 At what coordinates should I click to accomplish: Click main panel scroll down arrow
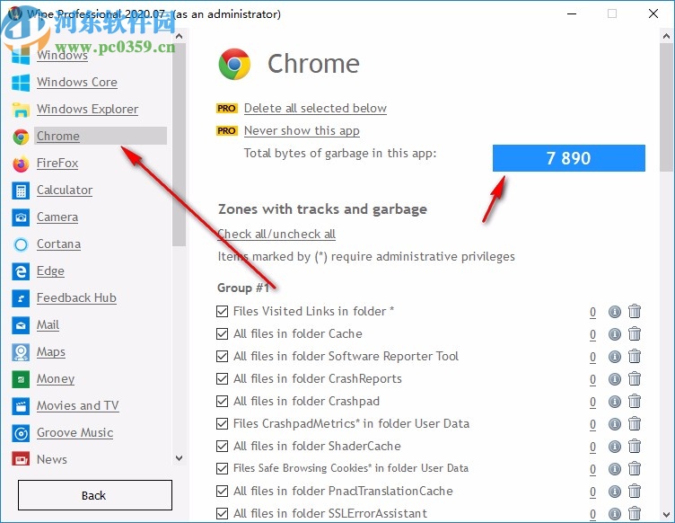click(x=666, y=515)
